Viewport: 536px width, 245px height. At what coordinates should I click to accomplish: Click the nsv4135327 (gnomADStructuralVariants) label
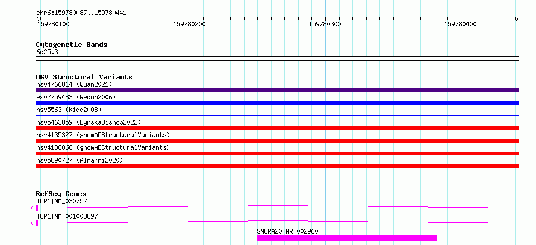click(103, 135)
